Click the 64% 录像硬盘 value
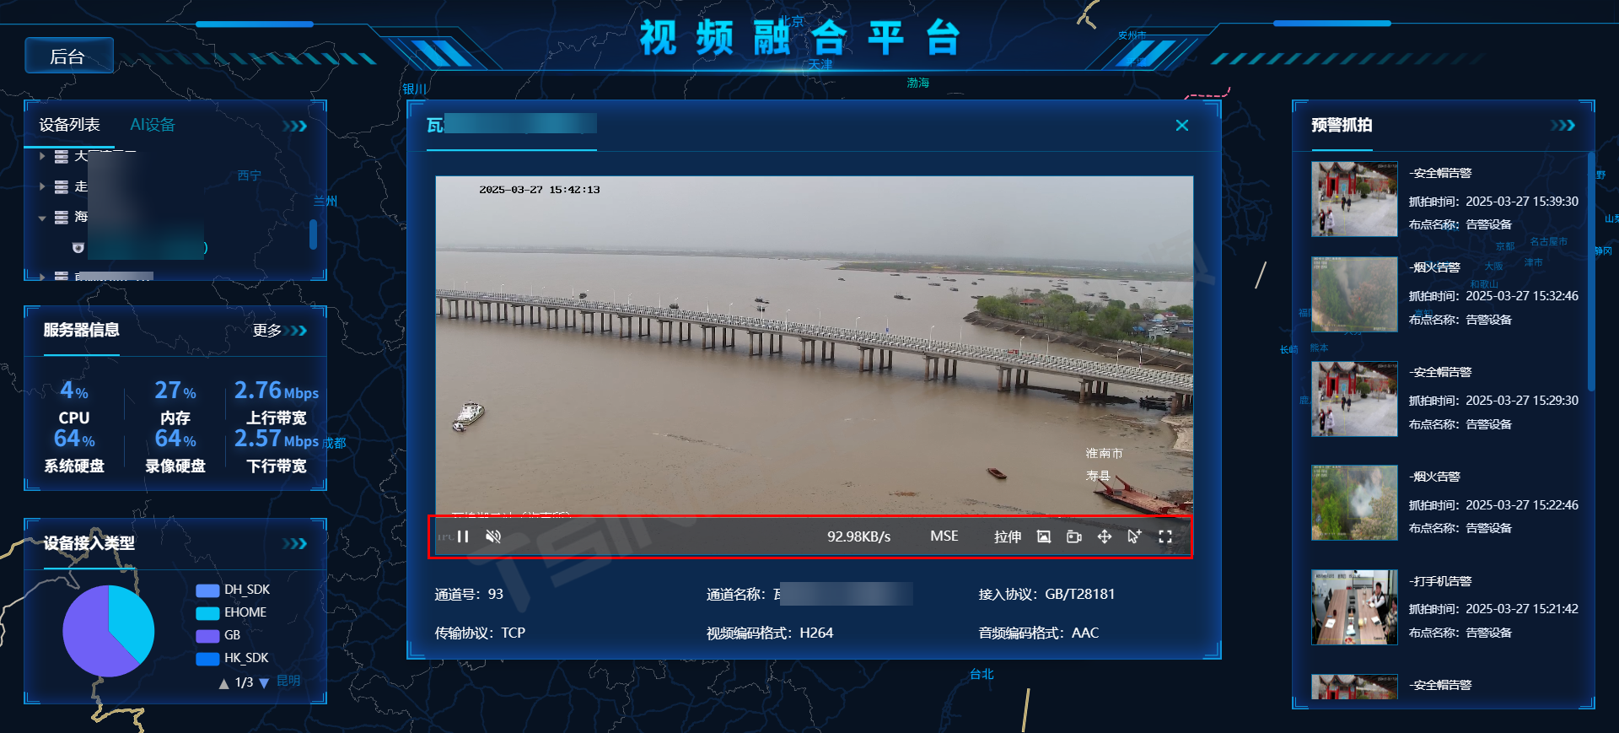The image size is (1619, 733). tap(175, 439)
